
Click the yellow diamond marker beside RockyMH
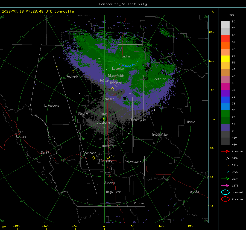73,71
